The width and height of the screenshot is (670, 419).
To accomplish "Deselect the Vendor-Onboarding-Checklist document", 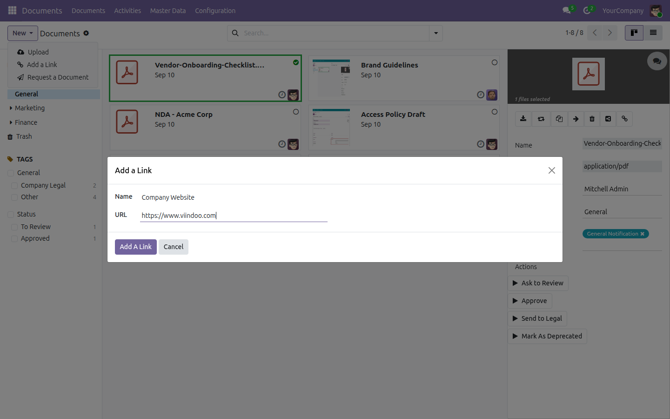I will (x=296, y=62).
